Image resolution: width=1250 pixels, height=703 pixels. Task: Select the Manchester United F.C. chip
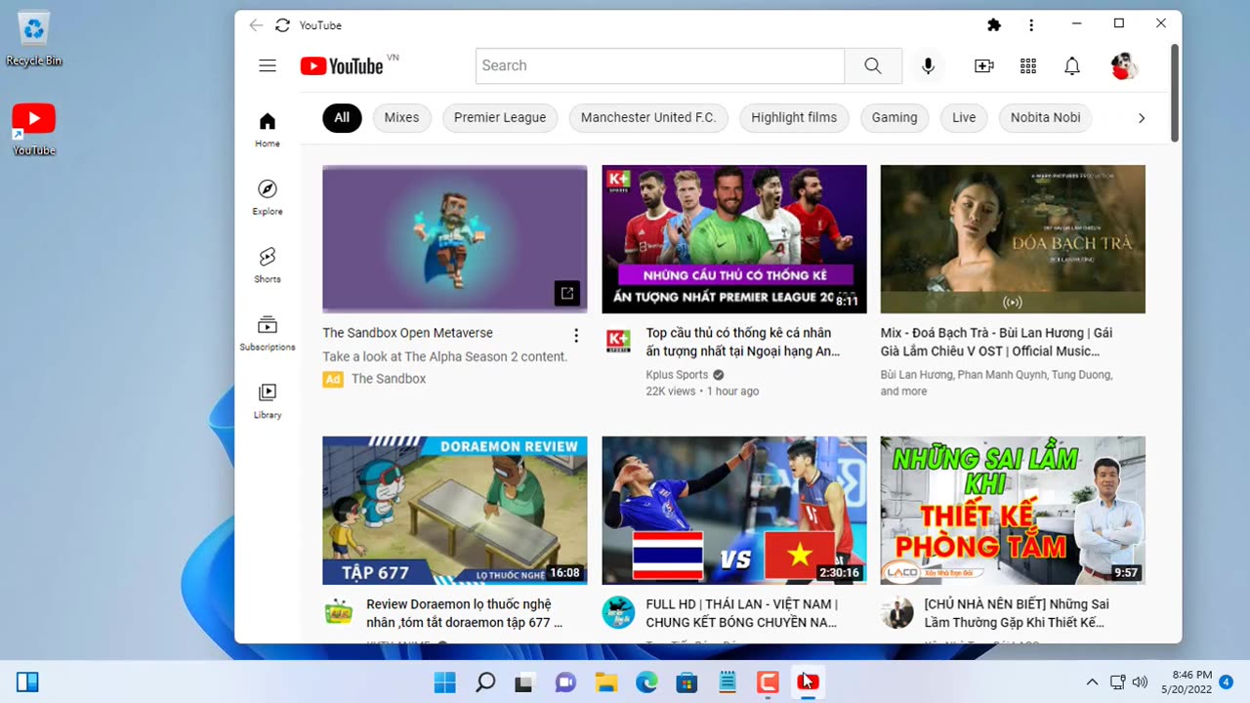(648, 117)
